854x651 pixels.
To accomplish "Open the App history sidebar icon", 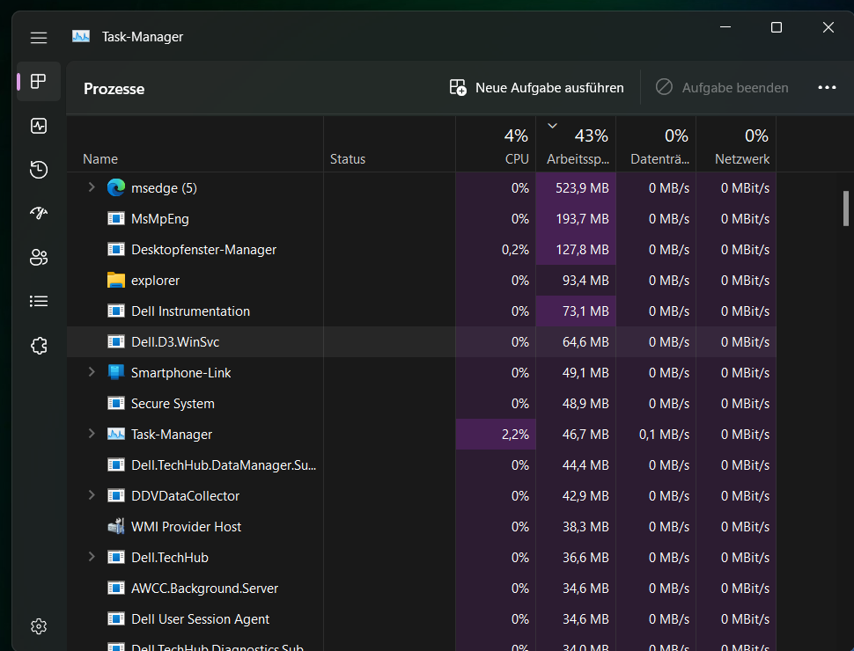I will coord(39,169).
